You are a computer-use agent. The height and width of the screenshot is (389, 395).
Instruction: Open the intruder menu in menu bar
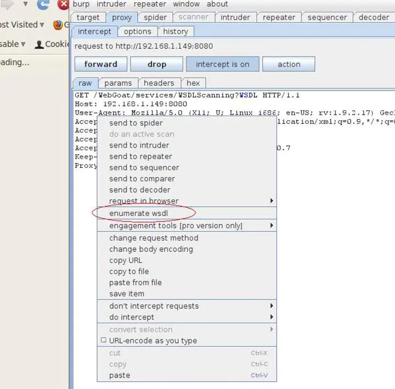[x=111, y=4]
